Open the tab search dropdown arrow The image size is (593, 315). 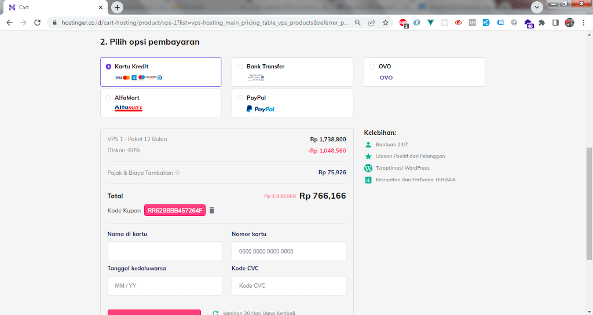(537, 7)
